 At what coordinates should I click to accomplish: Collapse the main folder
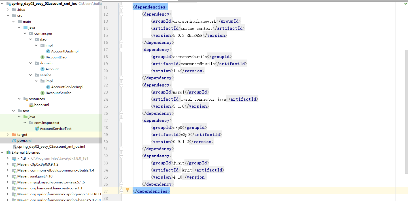(x=14, y=22)
